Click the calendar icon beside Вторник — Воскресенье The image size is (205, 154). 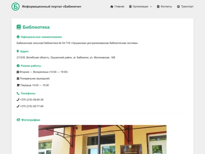18,72
